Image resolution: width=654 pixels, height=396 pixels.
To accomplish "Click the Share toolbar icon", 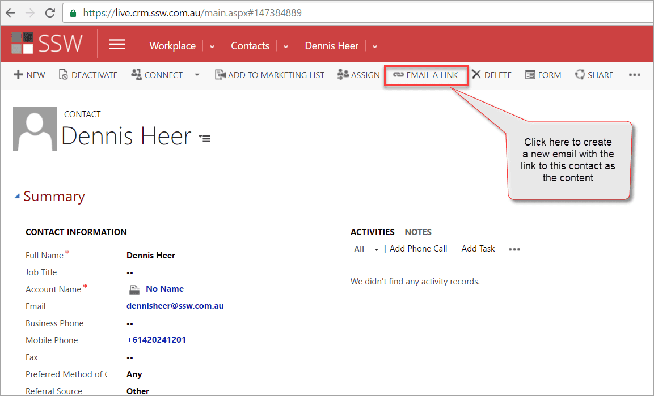I will point(580,75).
